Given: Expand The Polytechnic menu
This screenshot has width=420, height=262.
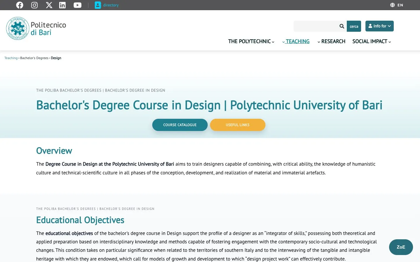Looking at the screenshot, I should point(251,41).
